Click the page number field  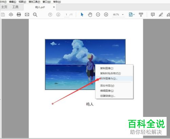(67, 15)
